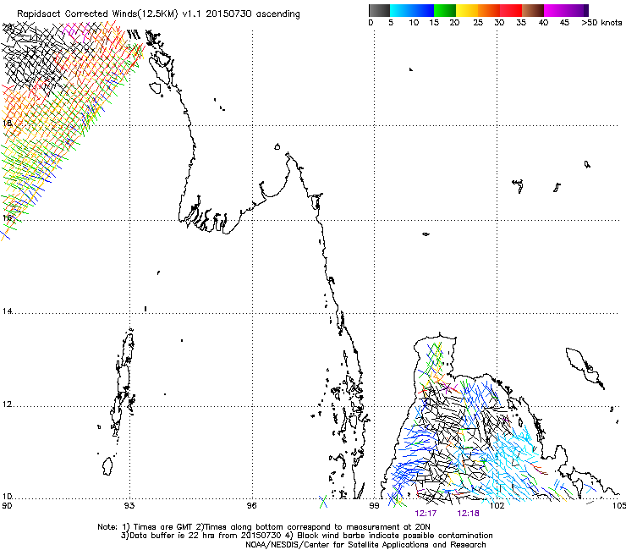Click the '96' longitude axis label
This screenshot has width=626, height=550.
[251, 506]
